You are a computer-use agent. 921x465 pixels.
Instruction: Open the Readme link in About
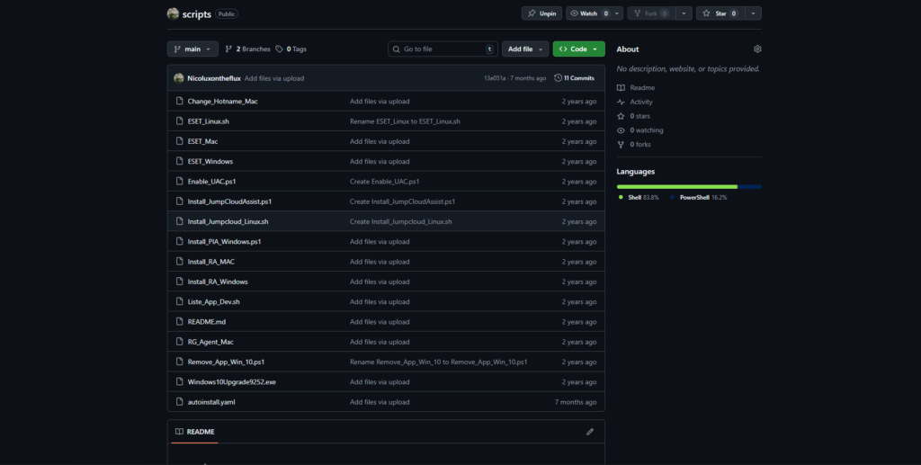click(642, 87)
